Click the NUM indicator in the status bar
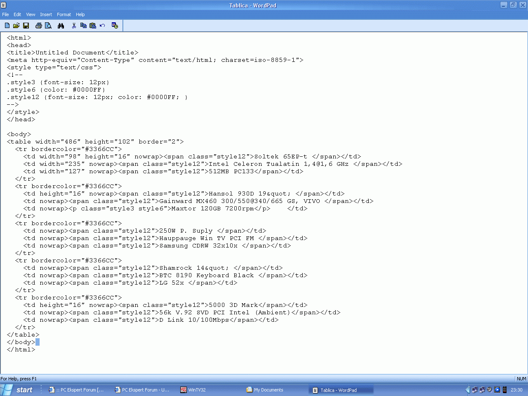 [x=521, y=379]
